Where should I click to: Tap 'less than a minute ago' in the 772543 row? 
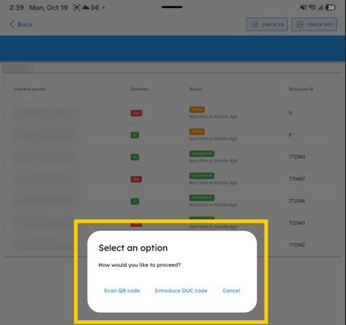coord(213,227)
